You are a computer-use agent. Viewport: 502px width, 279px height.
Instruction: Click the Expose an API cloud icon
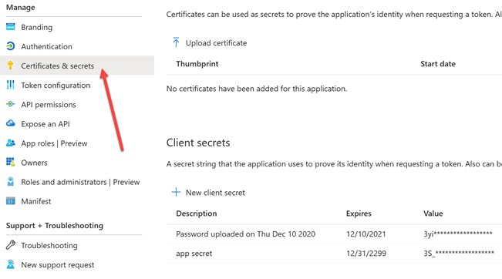(x=11, y=123)
